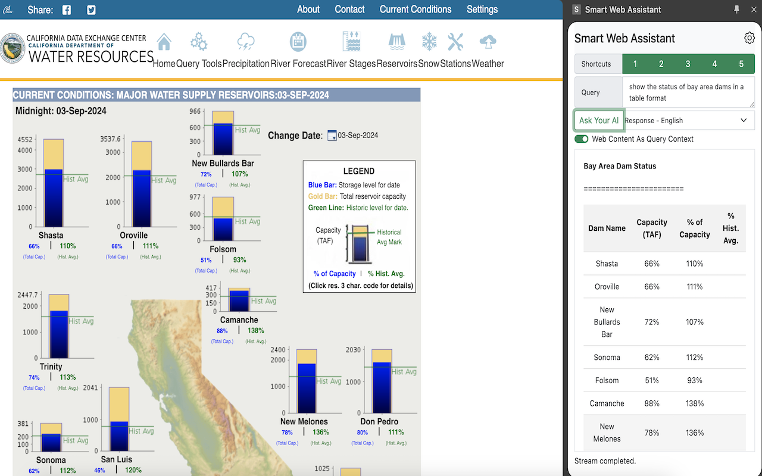The image size is (762, 476).
Task: Open the River Forecast icon
Action: coord(298,43)
